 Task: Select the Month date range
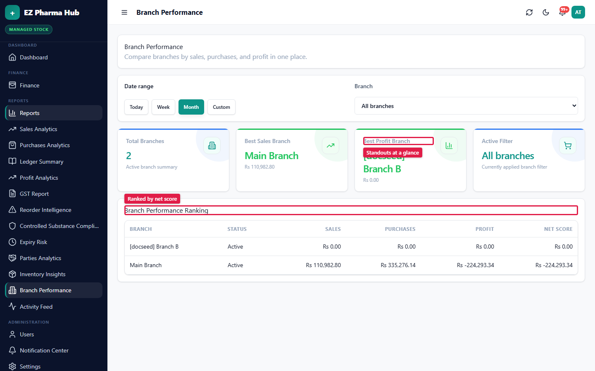[191, 107]
